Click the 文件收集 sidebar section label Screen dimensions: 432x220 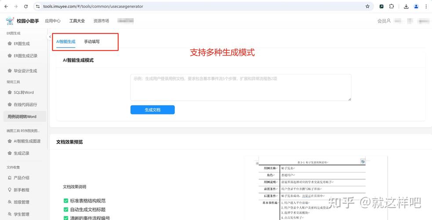click(13, 167)
